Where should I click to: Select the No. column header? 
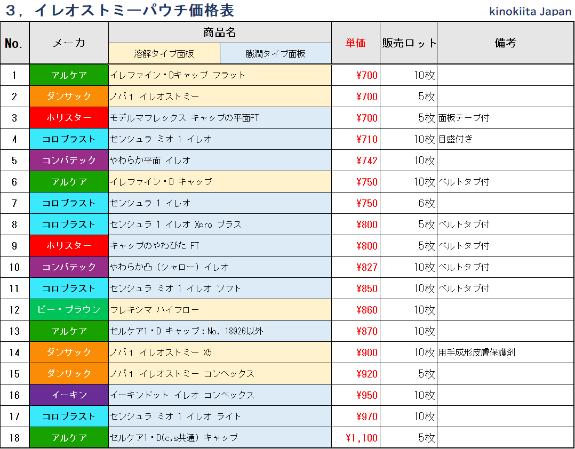point(15,43)
